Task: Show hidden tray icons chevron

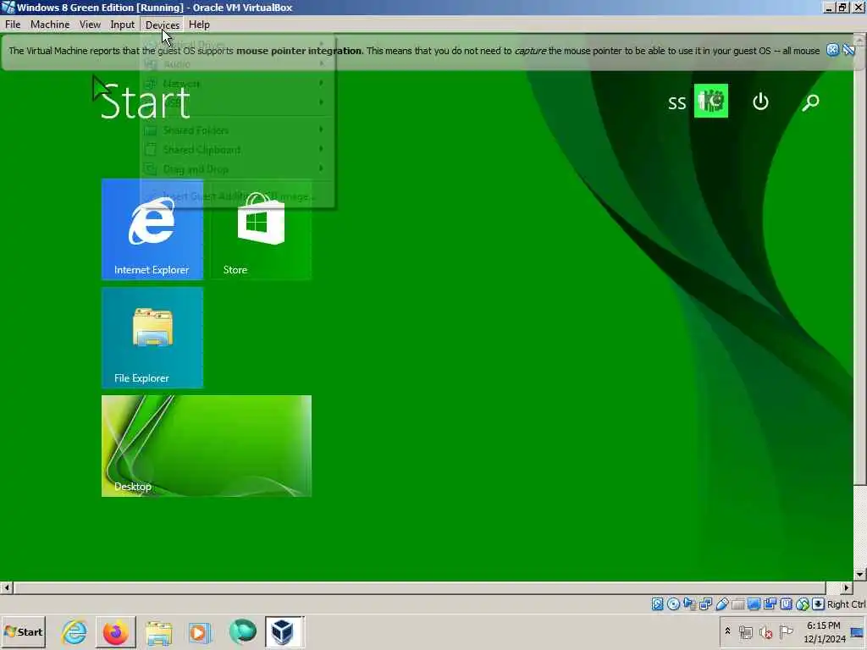Action: [727, 631]
